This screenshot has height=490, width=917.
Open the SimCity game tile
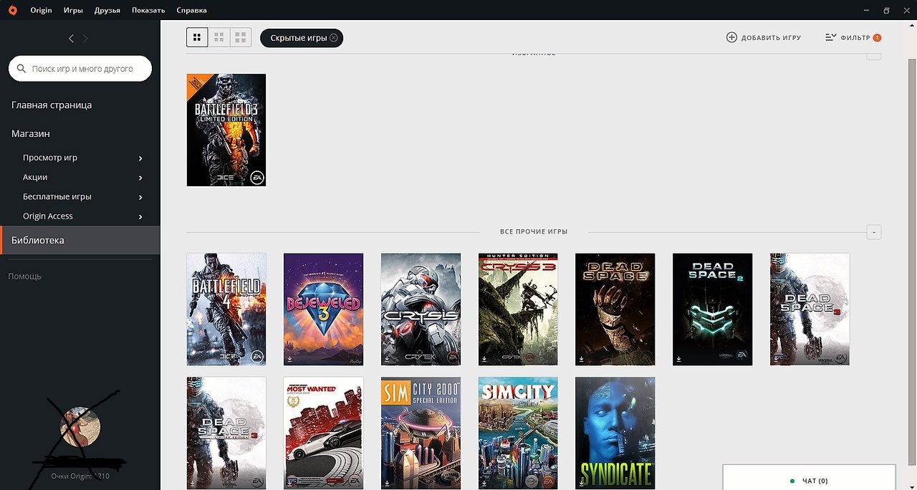coord(518,433)
